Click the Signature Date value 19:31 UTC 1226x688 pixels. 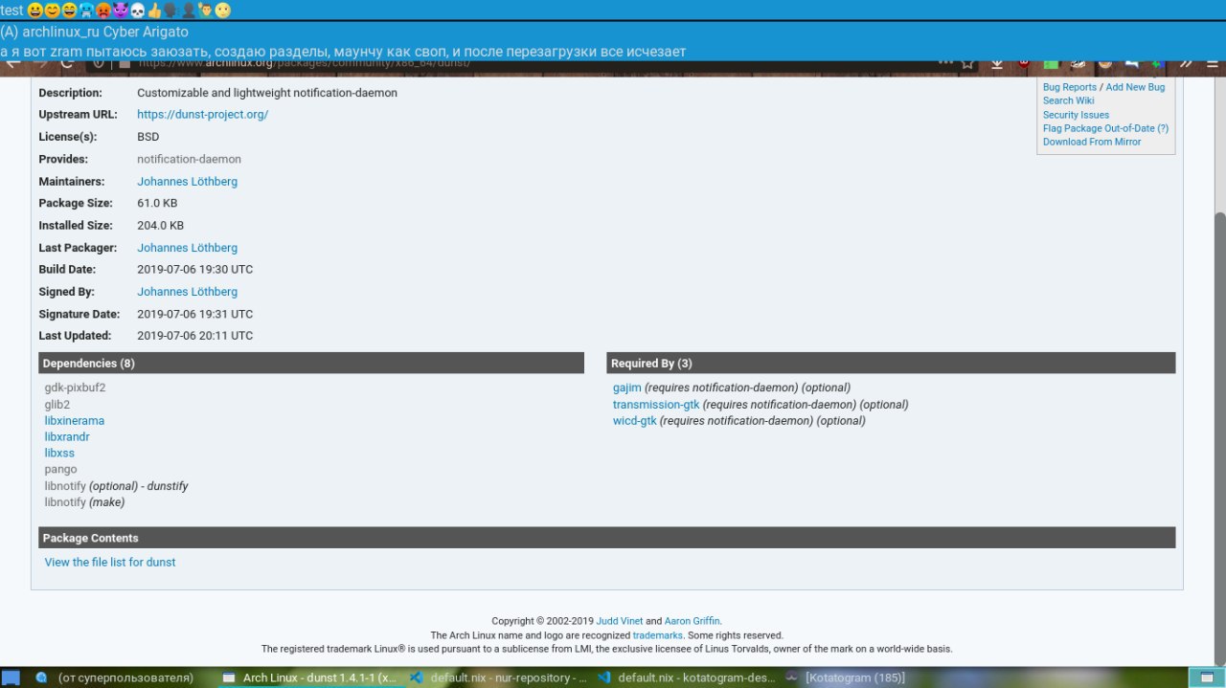tap(195, 314)
